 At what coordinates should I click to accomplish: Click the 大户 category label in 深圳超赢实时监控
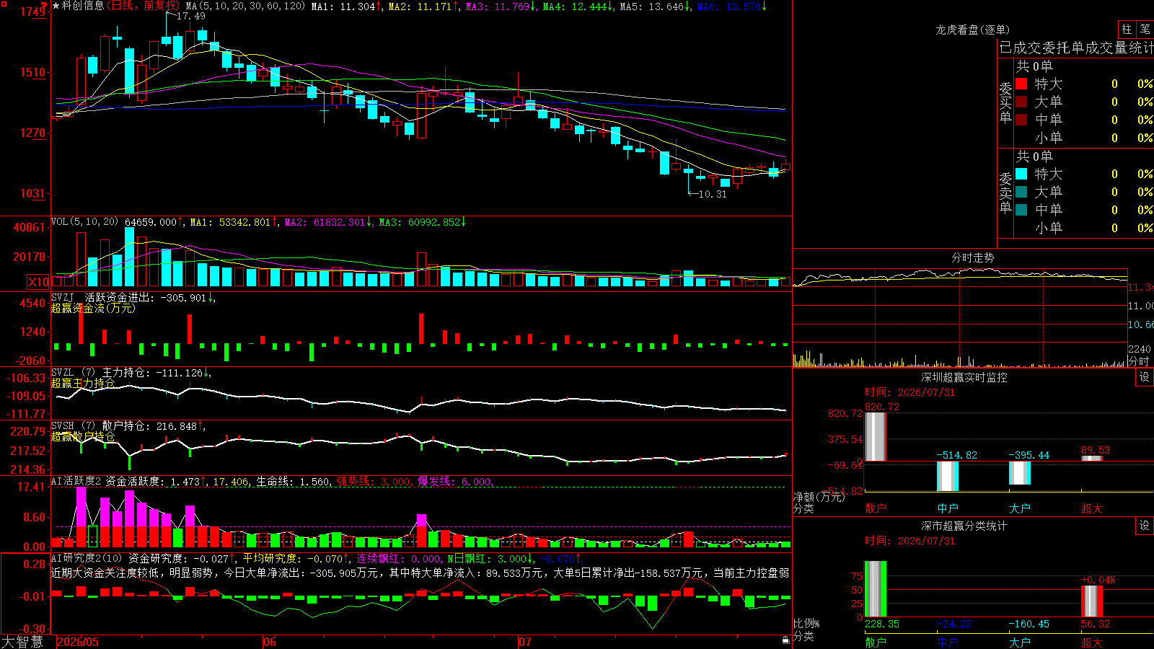tap(1020, 508)
